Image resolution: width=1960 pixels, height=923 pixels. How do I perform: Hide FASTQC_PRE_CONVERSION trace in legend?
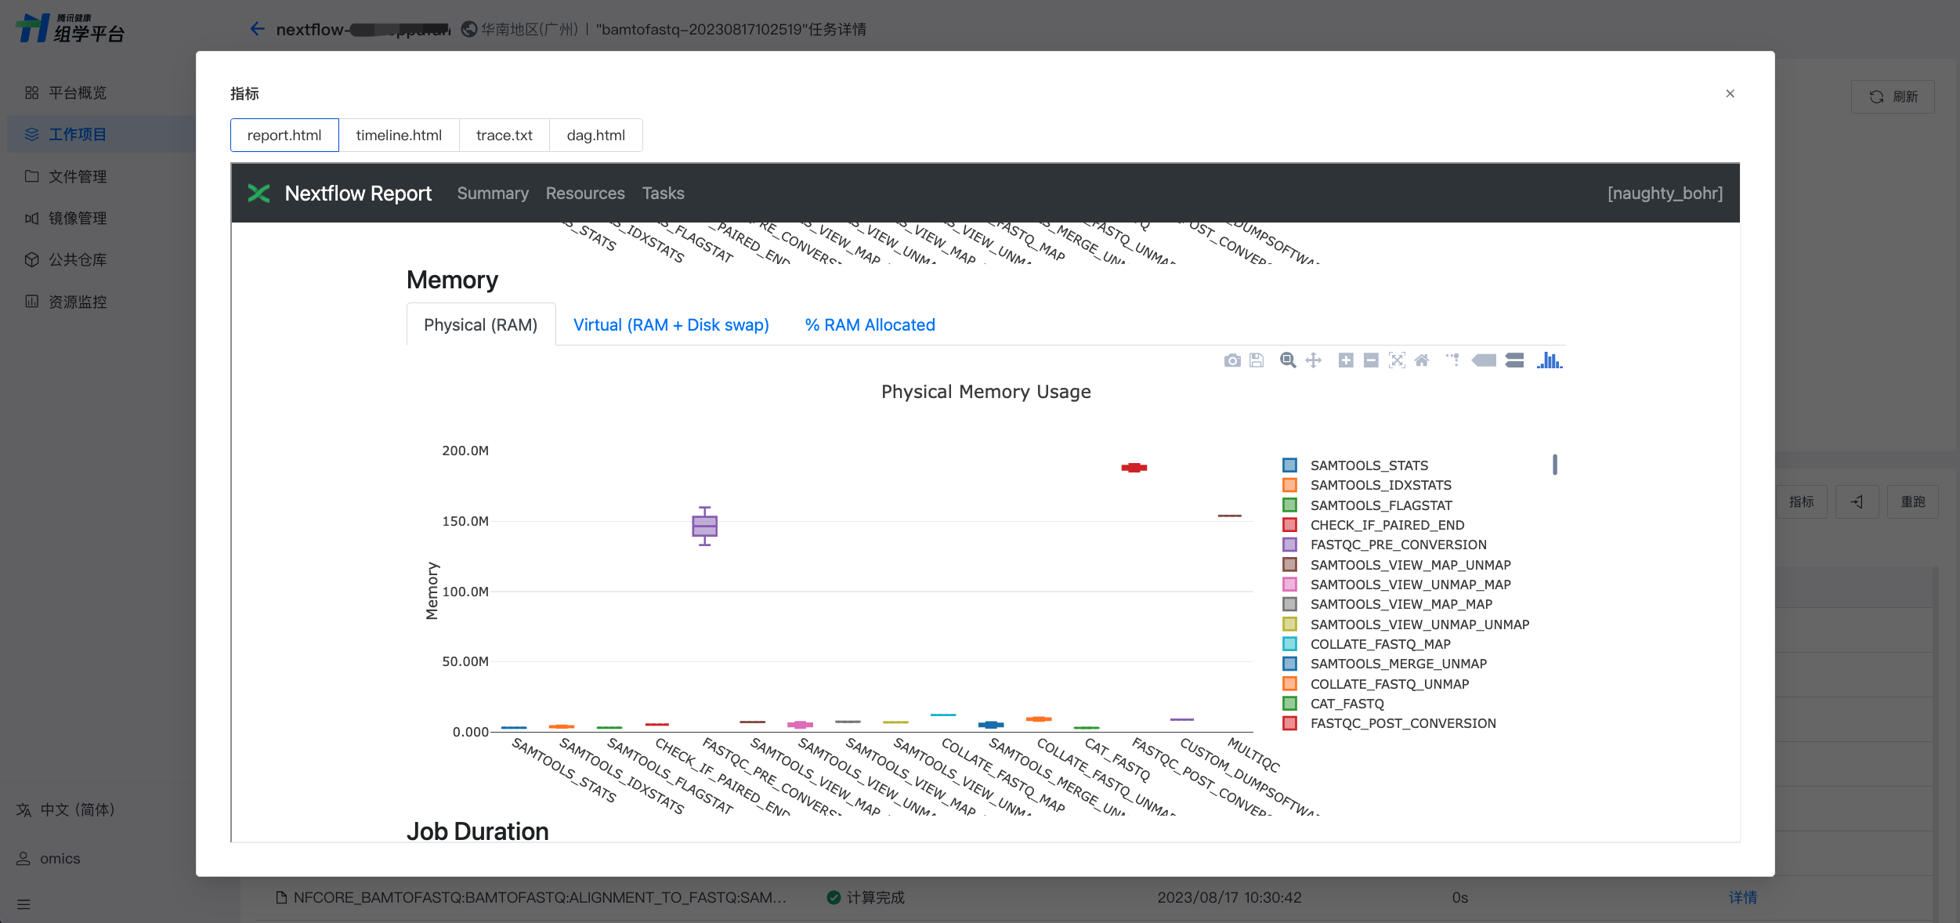tap(1398, 545)
